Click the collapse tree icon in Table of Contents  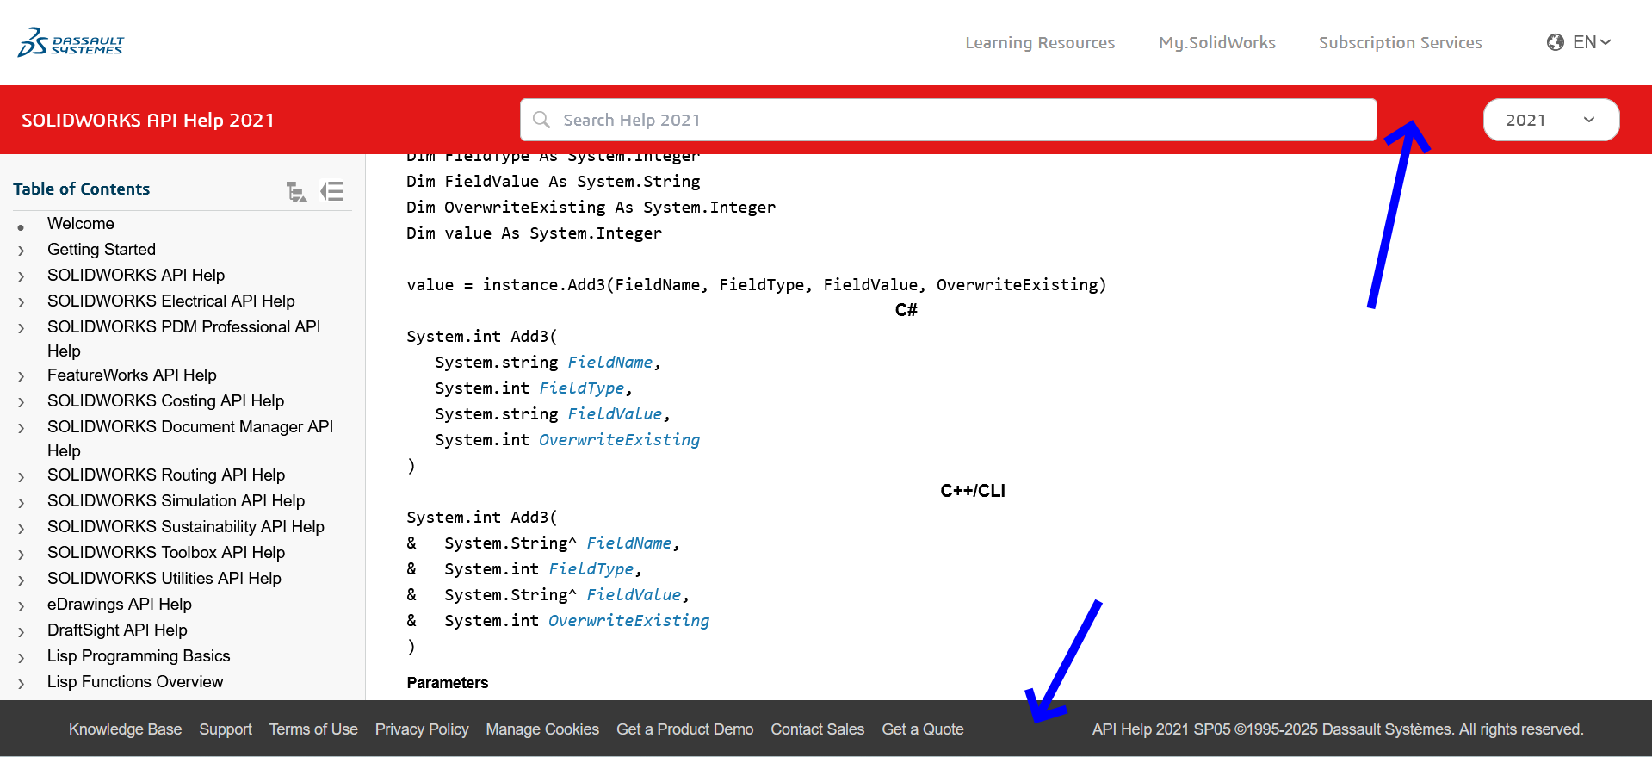pyautogui.click(x=296, y=191)
